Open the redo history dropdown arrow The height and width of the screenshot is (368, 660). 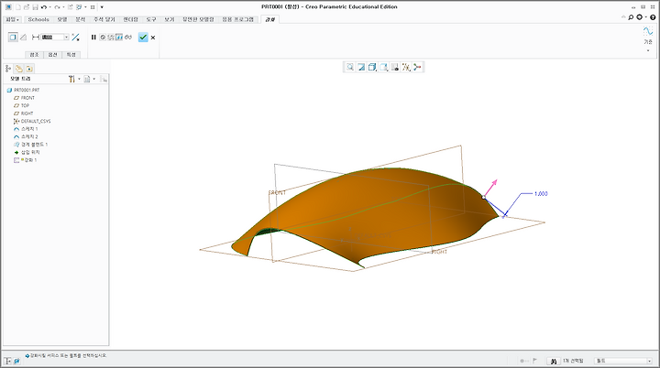[x=63, y=7]
